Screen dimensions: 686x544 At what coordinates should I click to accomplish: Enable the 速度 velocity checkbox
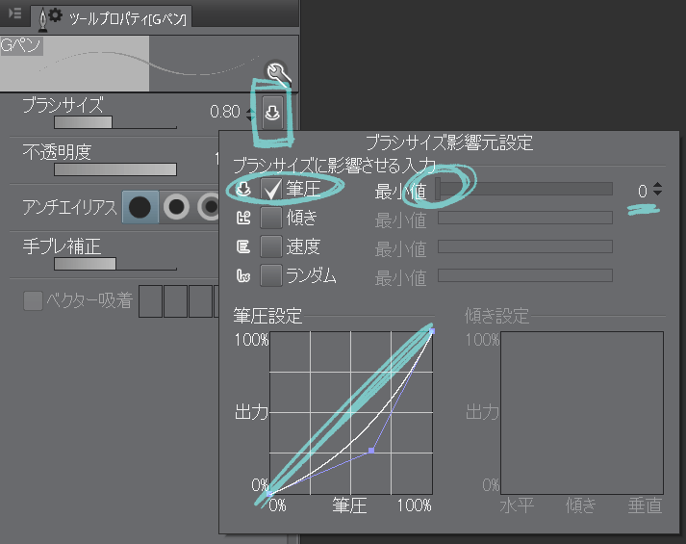tap(271, 247)
